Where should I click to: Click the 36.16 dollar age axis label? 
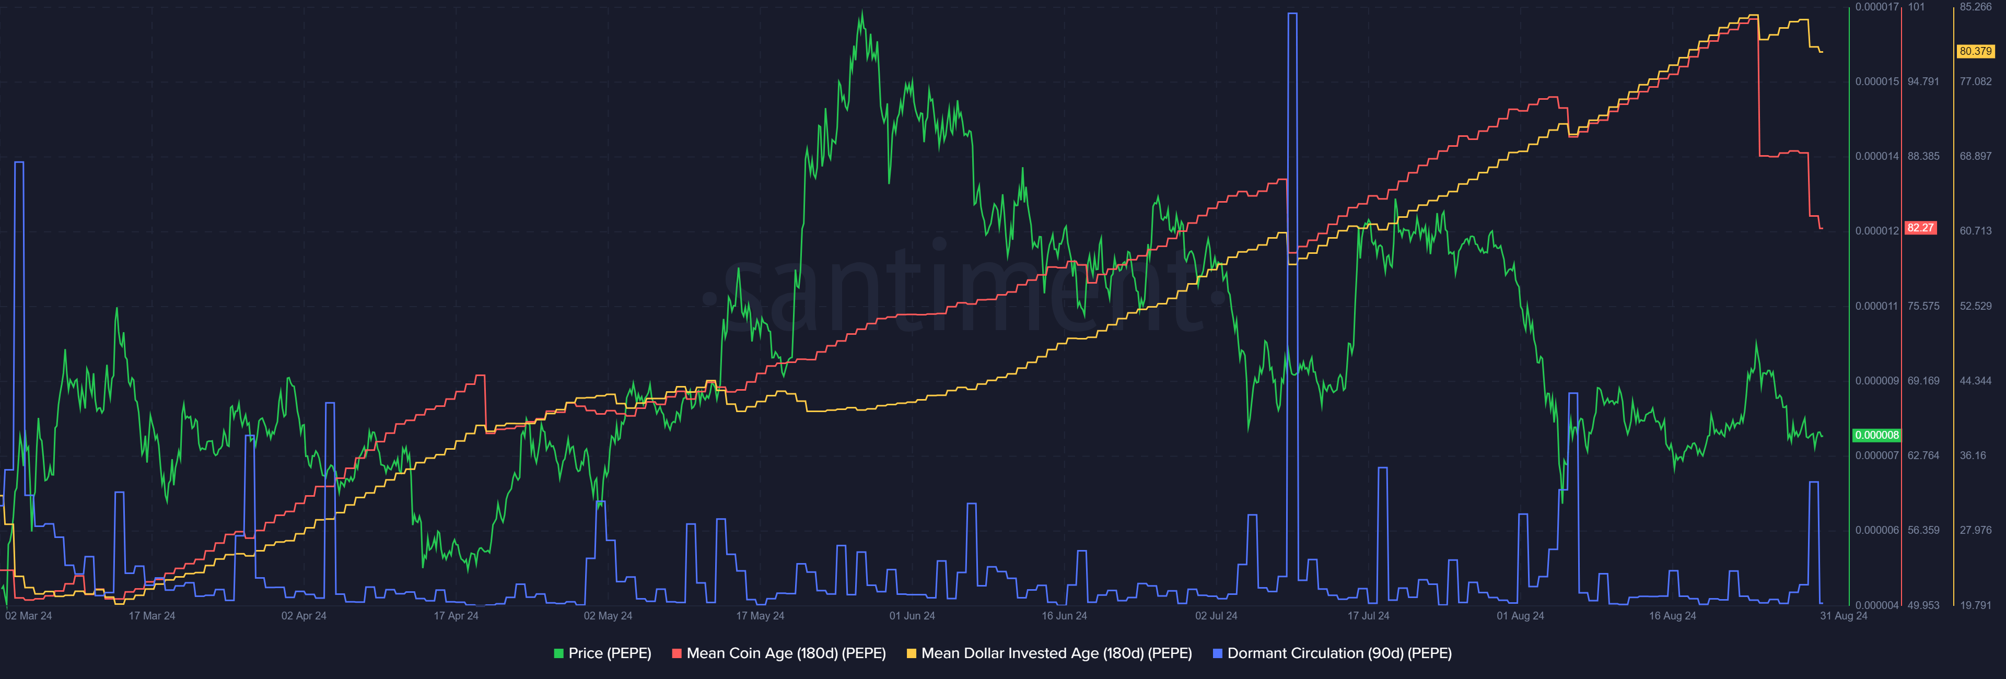[1973, 455]
